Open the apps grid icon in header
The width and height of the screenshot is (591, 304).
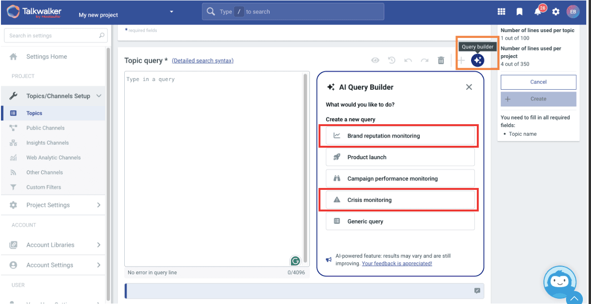(x=501, y=12)
